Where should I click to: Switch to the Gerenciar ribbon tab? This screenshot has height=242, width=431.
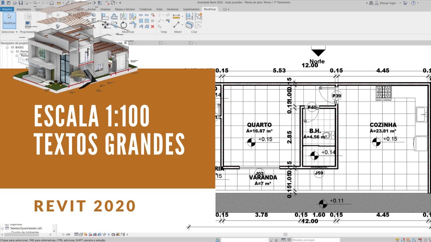pos(173,9)
